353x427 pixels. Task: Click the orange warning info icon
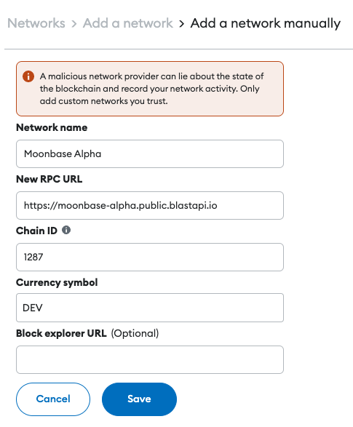[x=28, y=76]
